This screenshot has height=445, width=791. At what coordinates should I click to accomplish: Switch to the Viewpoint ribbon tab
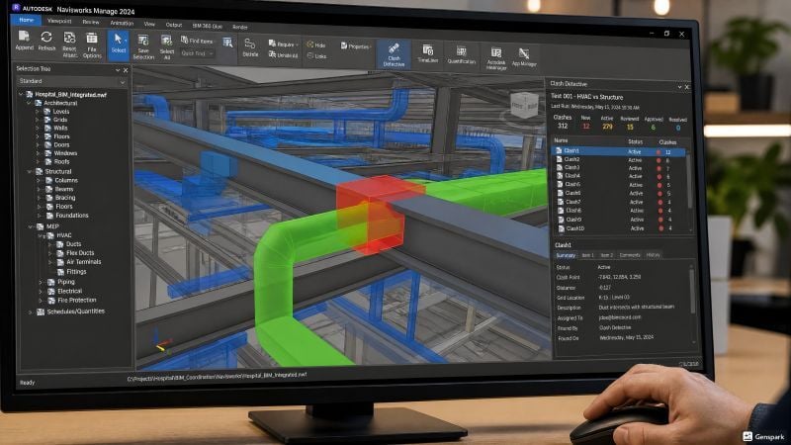point(59,21)
